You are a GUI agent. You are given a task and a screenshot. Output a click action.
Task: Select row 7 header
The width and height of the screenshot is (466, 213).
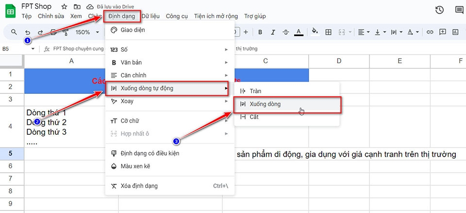pyautogui.click(x=11, y=179)
